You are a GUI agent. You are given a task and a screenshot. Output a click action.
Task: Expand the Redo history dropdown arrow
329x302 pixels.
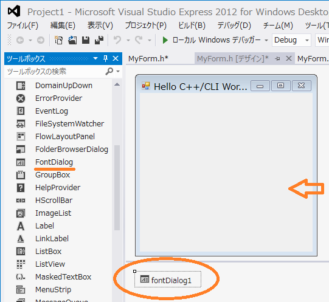pyautogui.click(x=150, y=40)
